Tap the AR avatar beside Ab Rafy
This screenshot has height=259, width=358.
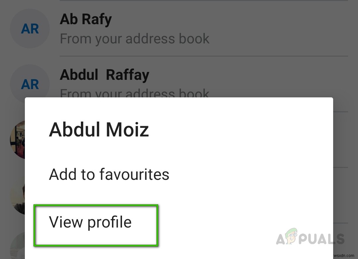[30, 29]
